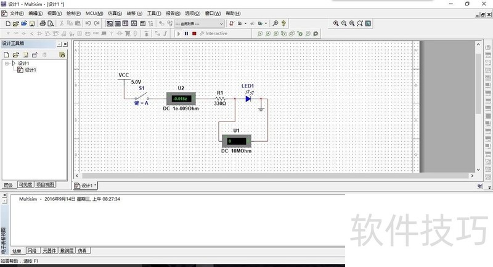This screenshot has height=267, width=493.
Task: Open the 敷铜层 tab in spreadsheet view
Action: [x=67, y=250]
